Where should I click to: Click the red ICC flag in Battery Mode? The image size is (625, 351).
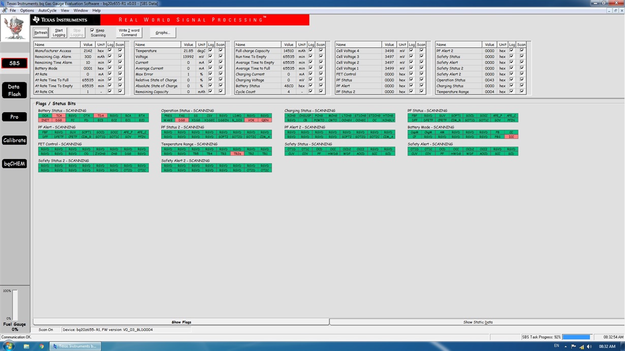511,137
